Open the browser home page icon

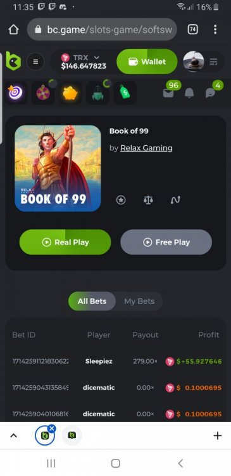(13, 29)
